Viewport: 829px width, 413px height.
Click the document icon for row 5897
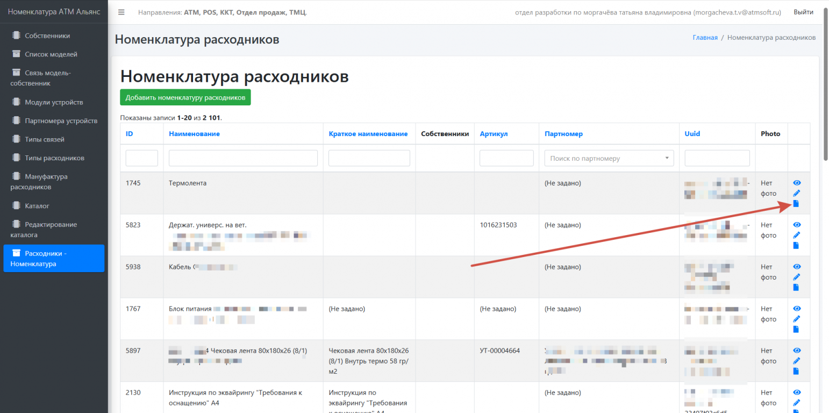[x=796, y=371]
